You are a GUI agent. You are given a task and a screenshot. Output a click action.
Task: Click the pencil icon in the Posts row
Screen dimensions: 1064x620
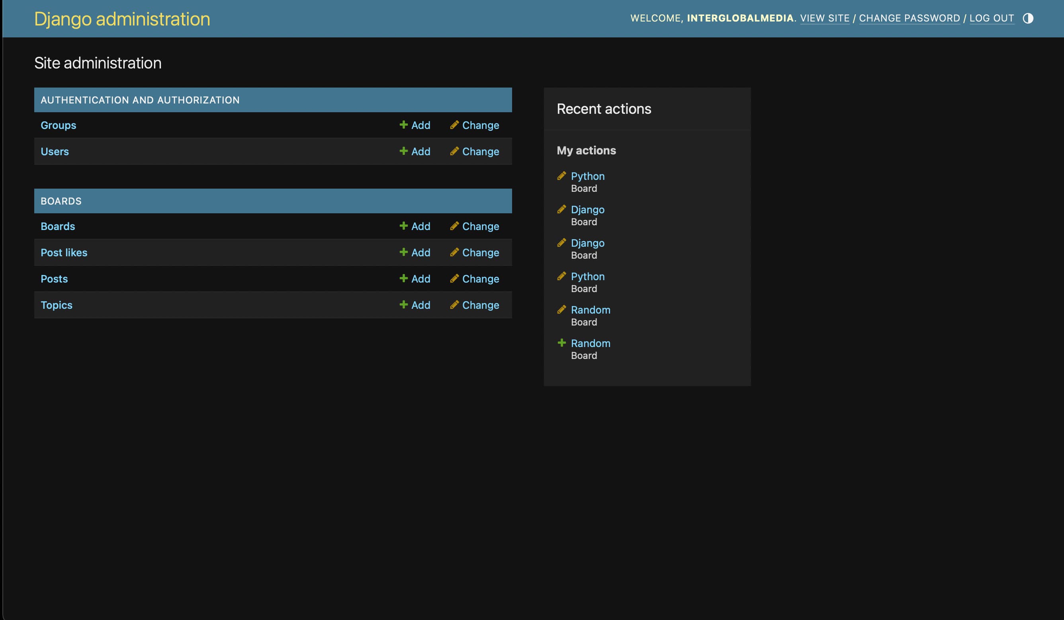coord(454,278)
